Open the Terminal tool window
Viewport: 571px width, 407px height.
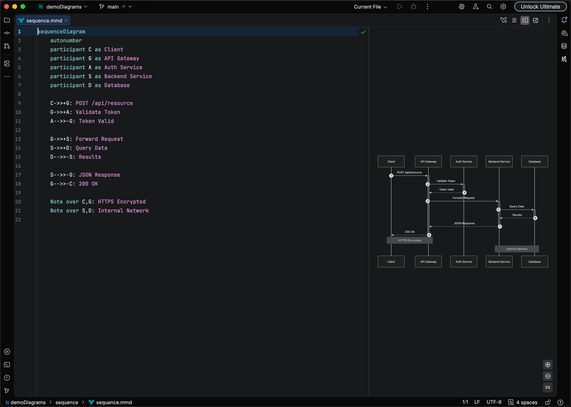point(7,365)
